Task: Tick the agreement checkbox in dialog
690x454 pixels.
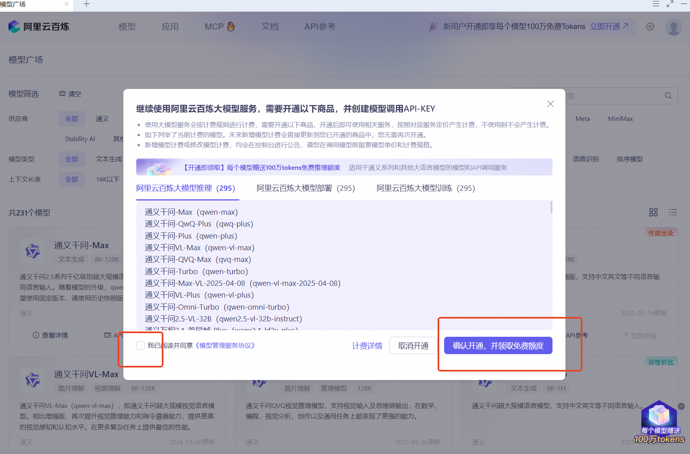Action: coord(140,345)
